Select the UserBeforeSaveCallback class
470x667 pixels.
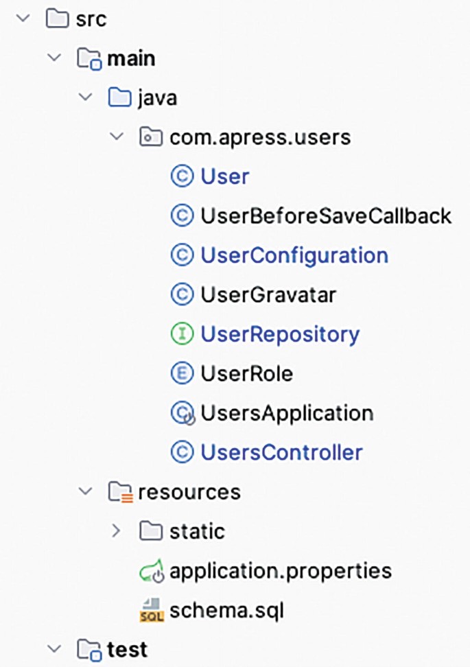pos(325,215)
